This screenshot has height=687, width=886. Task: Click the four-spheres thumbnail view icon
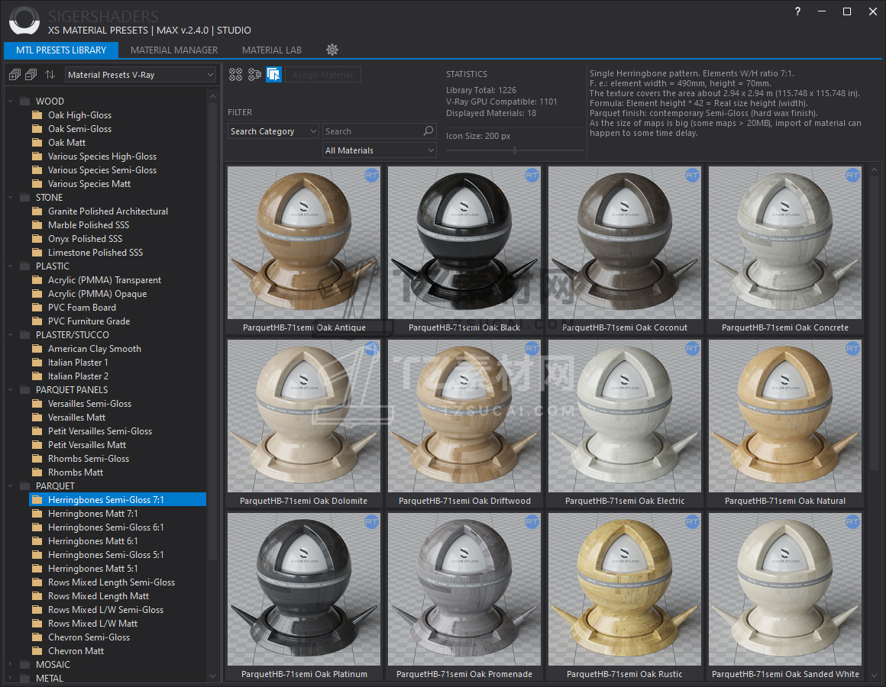click(x=235, y=75)
